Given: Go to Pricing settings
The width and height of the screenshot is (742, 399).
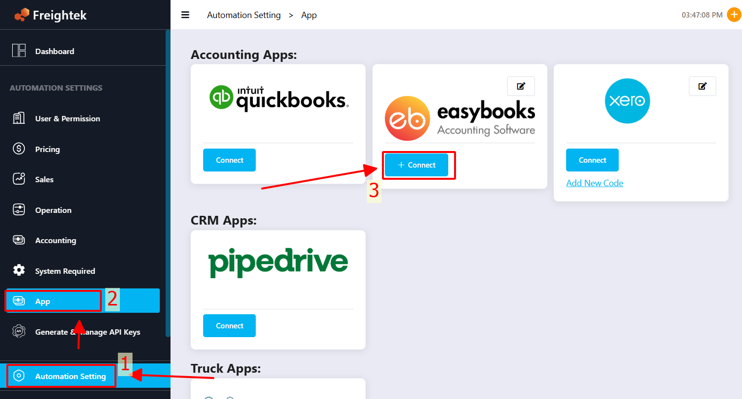Looking at the screenshot, I should tap(83, 149).
